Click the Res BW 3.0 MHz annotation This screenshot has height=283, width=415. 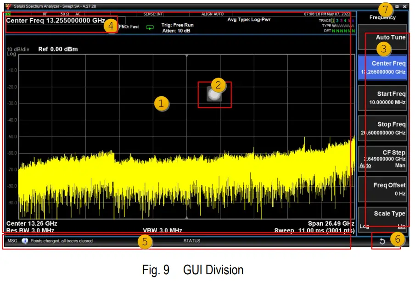[30, 230]
